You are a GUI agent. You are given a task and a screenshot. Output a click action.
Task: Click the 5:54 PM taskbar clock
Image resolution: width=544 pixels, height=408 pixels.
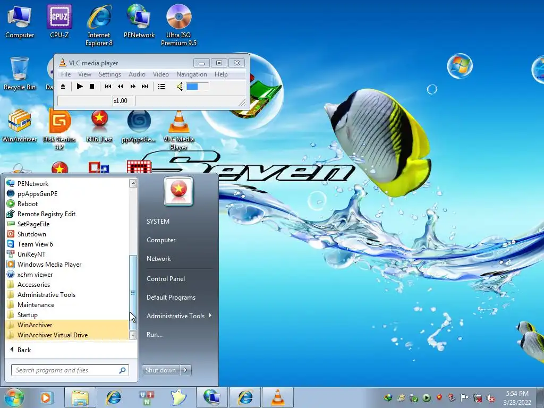pyautogui.click(x=517, y=394)
